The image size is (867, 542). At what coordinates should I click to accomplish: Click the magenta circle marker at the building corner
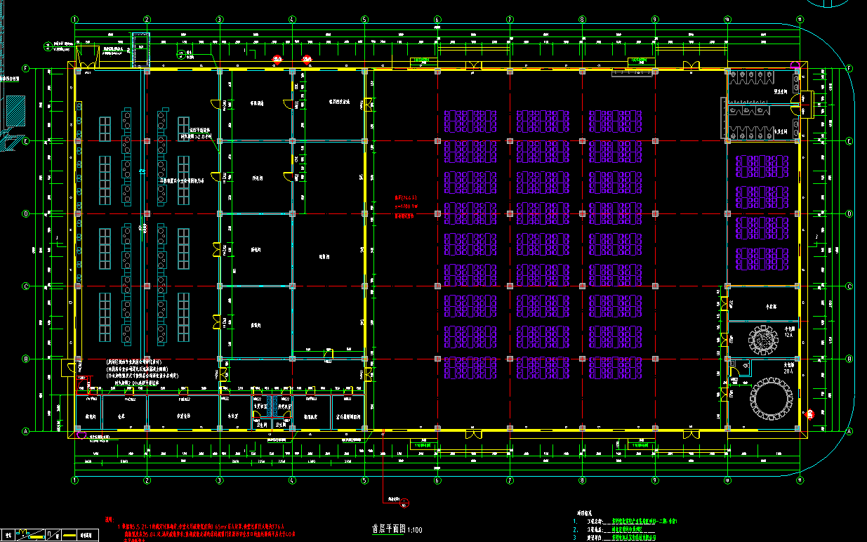tap(794, 65)
